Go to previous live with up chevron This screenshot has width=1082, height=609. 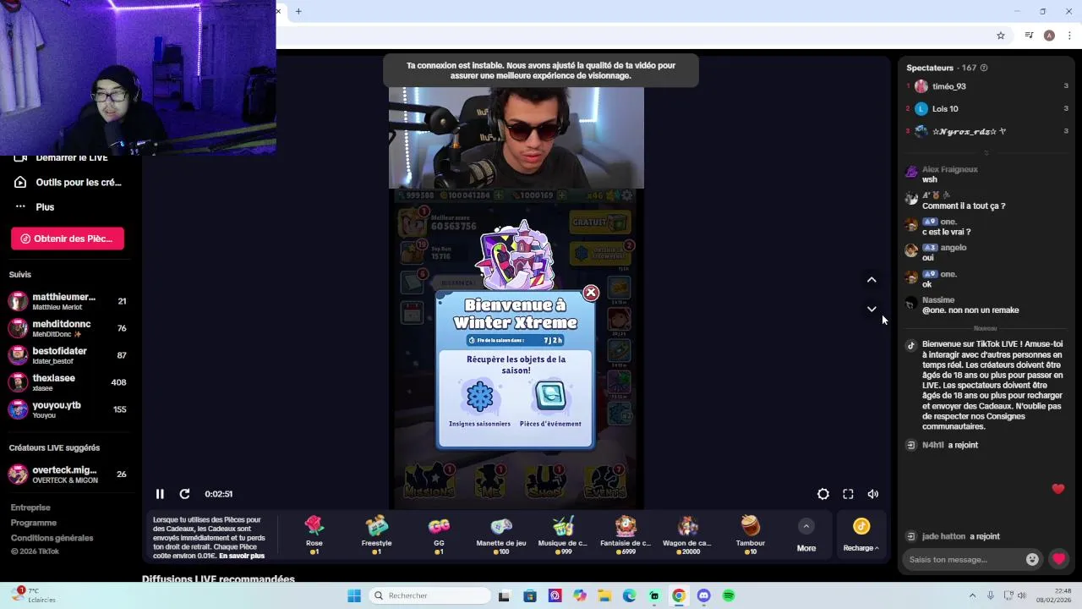coord(872,280)
